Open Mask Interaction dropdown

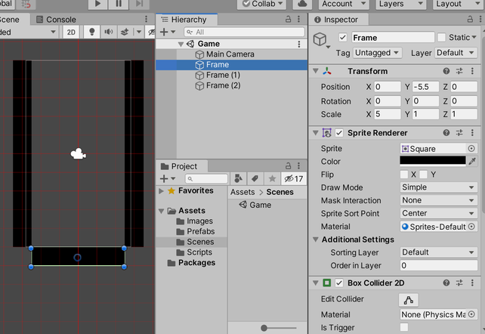439,200
